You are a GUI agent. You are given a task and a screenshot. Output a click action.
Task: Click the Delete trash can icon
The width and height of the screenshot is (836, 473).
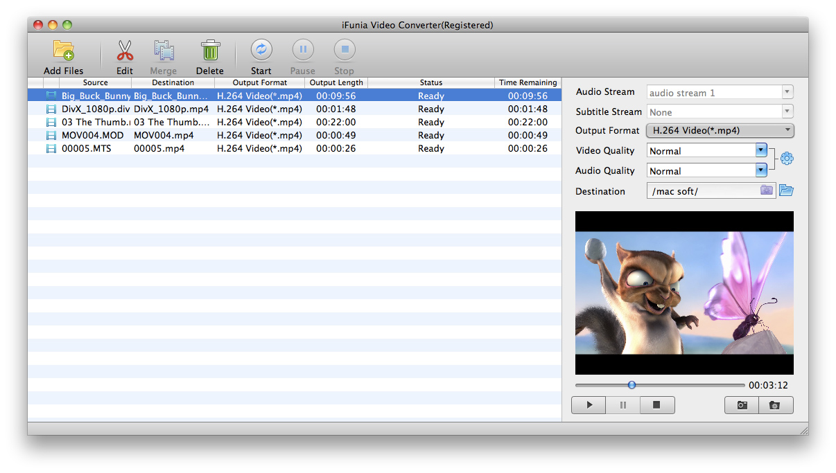pyautogui.click(x=210, y=51)
